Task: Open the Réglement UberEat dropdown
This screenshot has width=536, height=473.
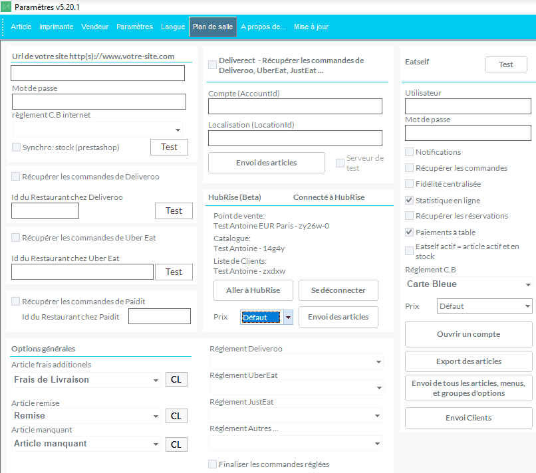Action: (x=297, y=387)
